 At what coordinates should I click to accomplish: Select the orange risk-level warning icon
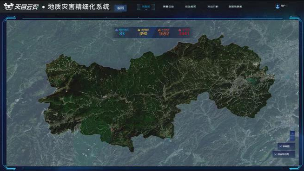click(x=159, y=30)
